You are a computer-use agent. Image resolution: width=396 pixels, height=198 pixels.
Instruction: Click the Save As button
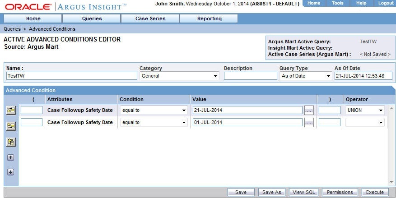click(x=271, y=192)
